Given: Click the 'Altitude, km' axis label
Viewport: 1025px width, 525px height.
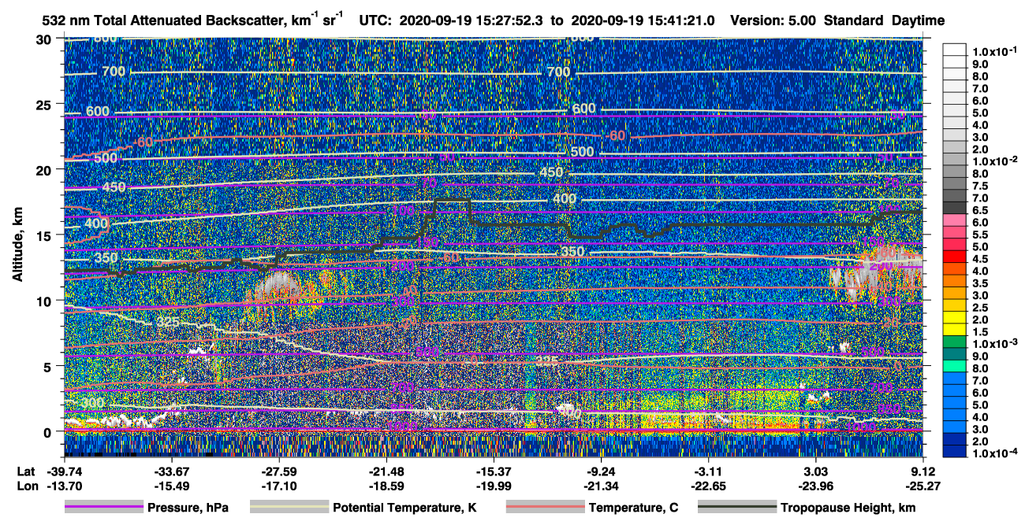Looking at the screenshot, I should tap(17, 246).
